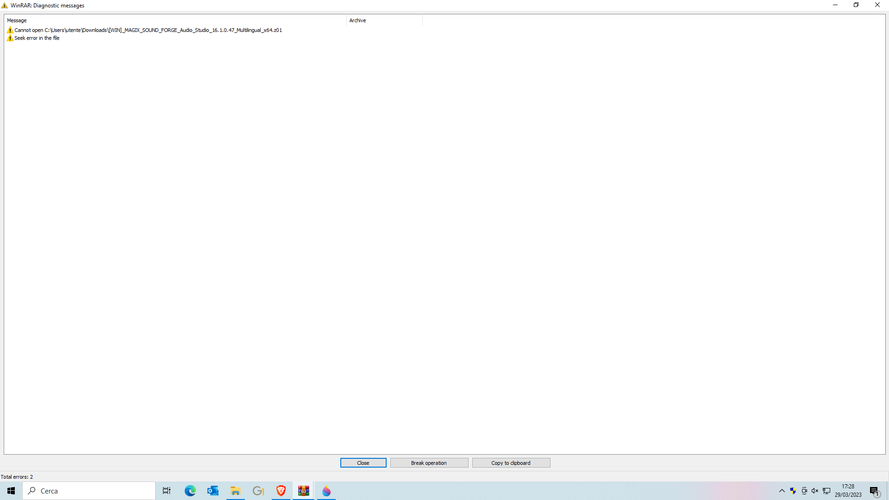Sort by the Message column header
The image size is (889, 500).
pos(175,20)
